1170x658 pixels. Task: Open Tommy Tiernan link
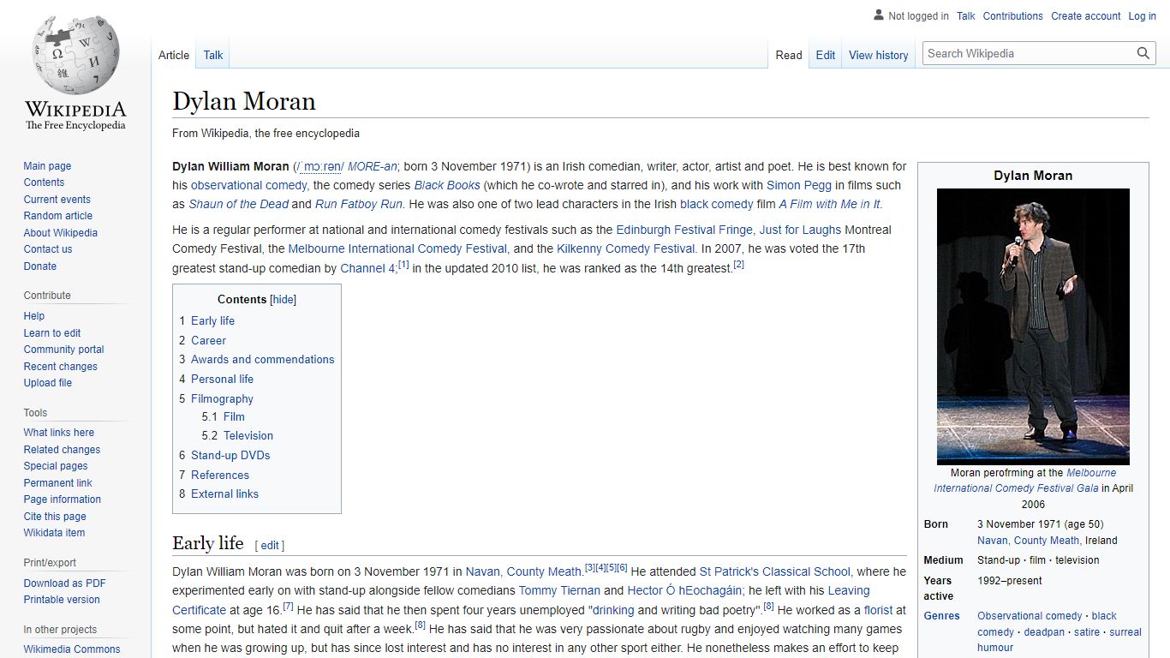[559, 590]
